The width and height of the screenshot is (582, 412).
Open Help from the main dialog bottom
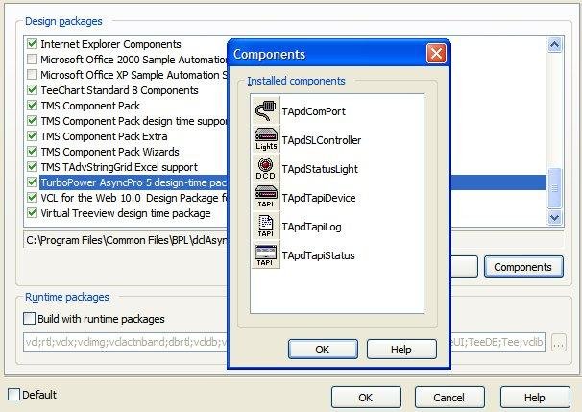[x=535, y=398]
